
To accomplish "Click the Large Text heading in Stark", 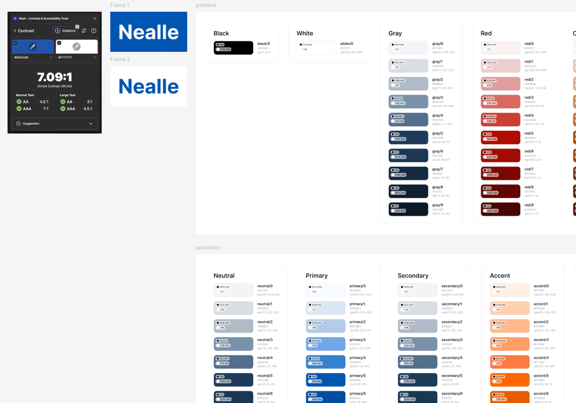I will [x=68, y=95].
